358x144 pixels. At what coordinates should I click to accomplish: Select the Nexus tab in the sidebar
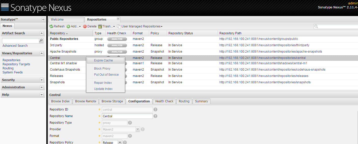click(7, 26)
